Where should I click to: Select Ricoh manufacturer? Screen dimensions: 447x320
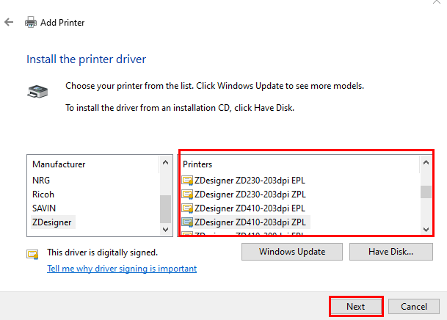43,194
